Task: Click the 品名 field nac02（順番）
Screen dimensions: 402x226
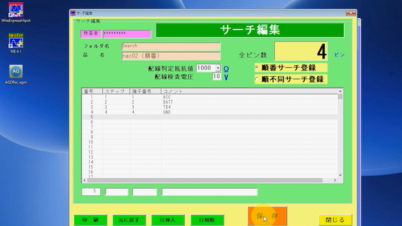Action: [x=171, y=56]
